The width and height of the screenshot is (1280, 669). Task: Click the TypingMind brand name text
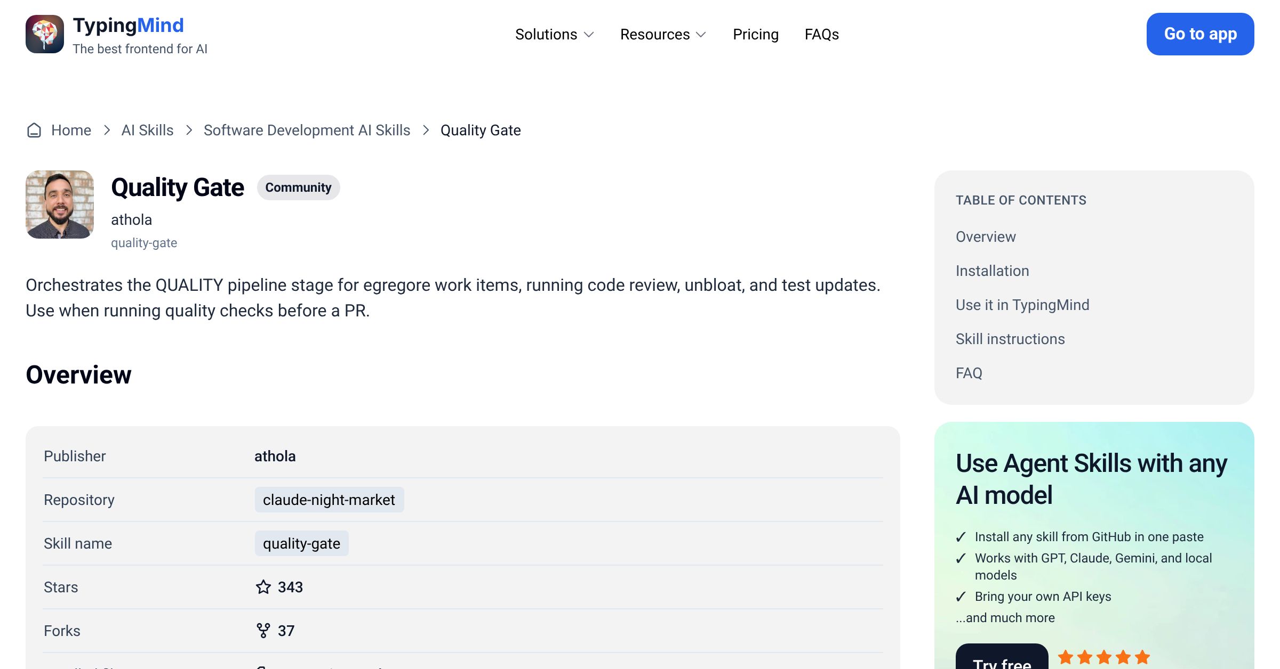(129, 26)
